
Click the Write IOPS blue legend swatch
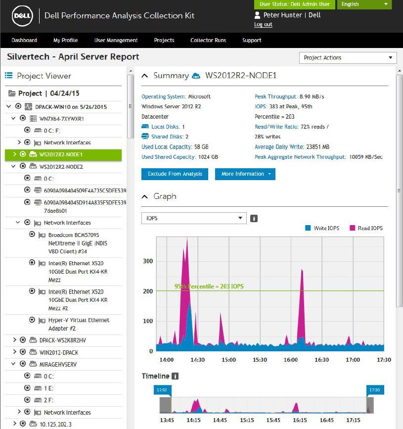click(308, 228)
